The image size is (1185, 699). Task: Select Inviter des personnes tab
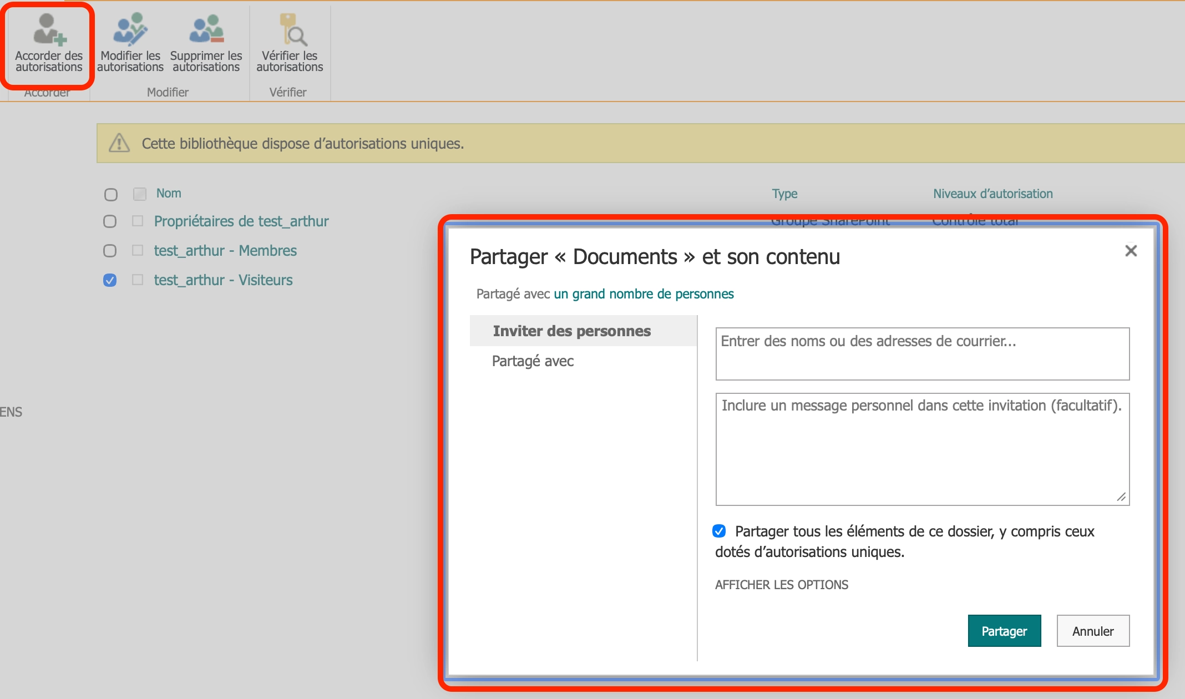[x=583, y=331]
